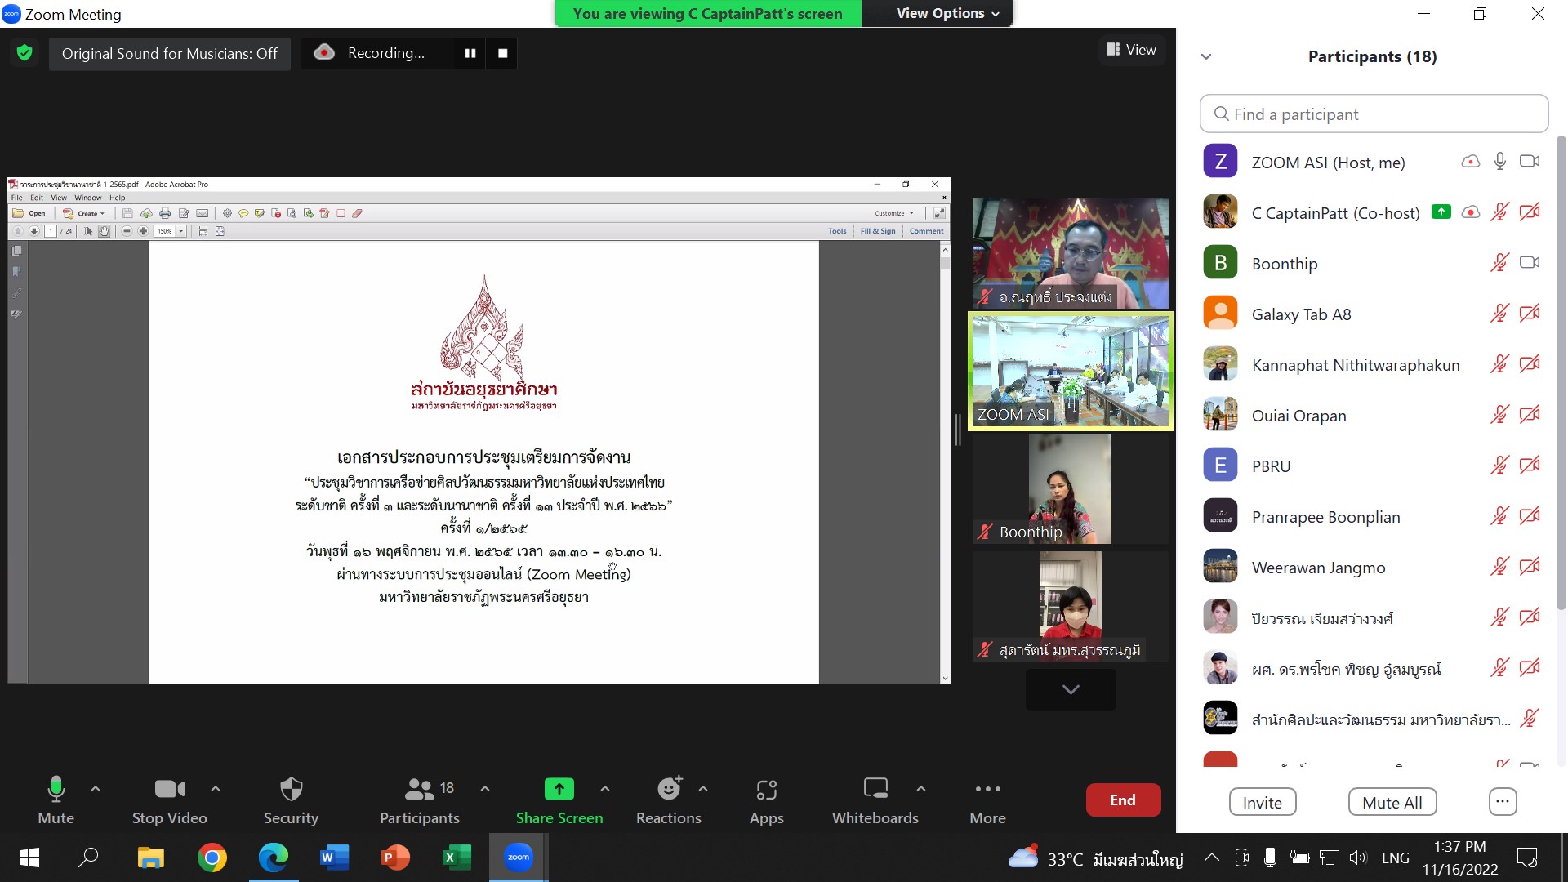Select ZOOM ASI video thumbnail
The image size is (1568, 882).
tap(1071, 371)
